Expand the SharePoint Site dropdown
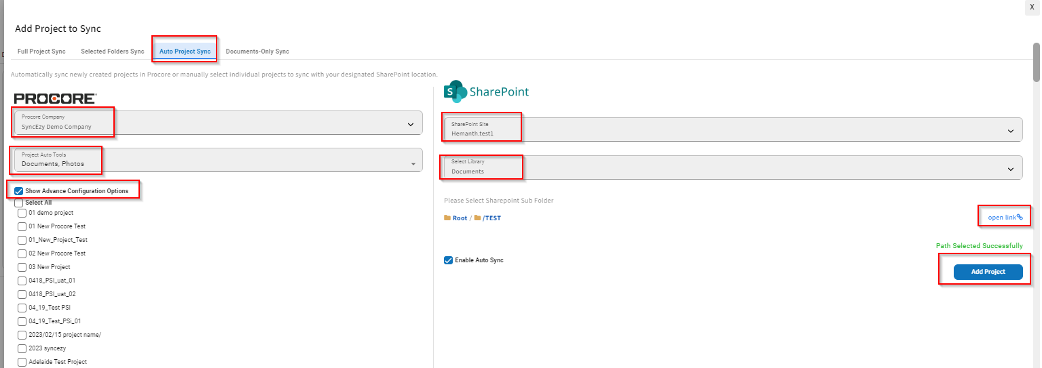 [x=733, y=129]
